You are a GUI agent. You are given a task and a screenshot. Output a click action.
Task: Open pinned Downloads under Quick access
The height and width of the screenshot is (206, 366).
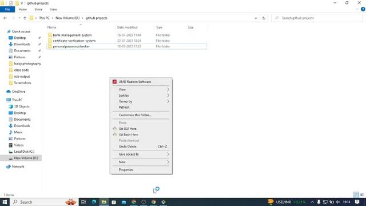pyautogui.click(x=22, y=44)
